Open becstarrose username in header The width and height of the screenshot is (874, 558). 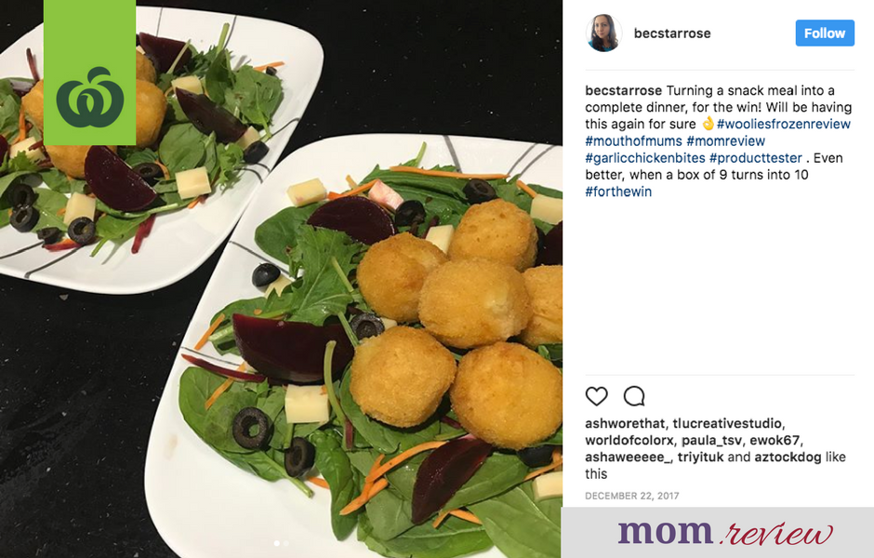point(672,33)
